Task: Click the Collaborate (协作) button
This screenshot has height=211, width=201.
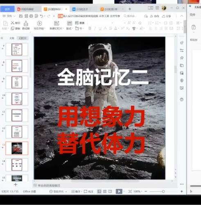Action: pos(155,16)
